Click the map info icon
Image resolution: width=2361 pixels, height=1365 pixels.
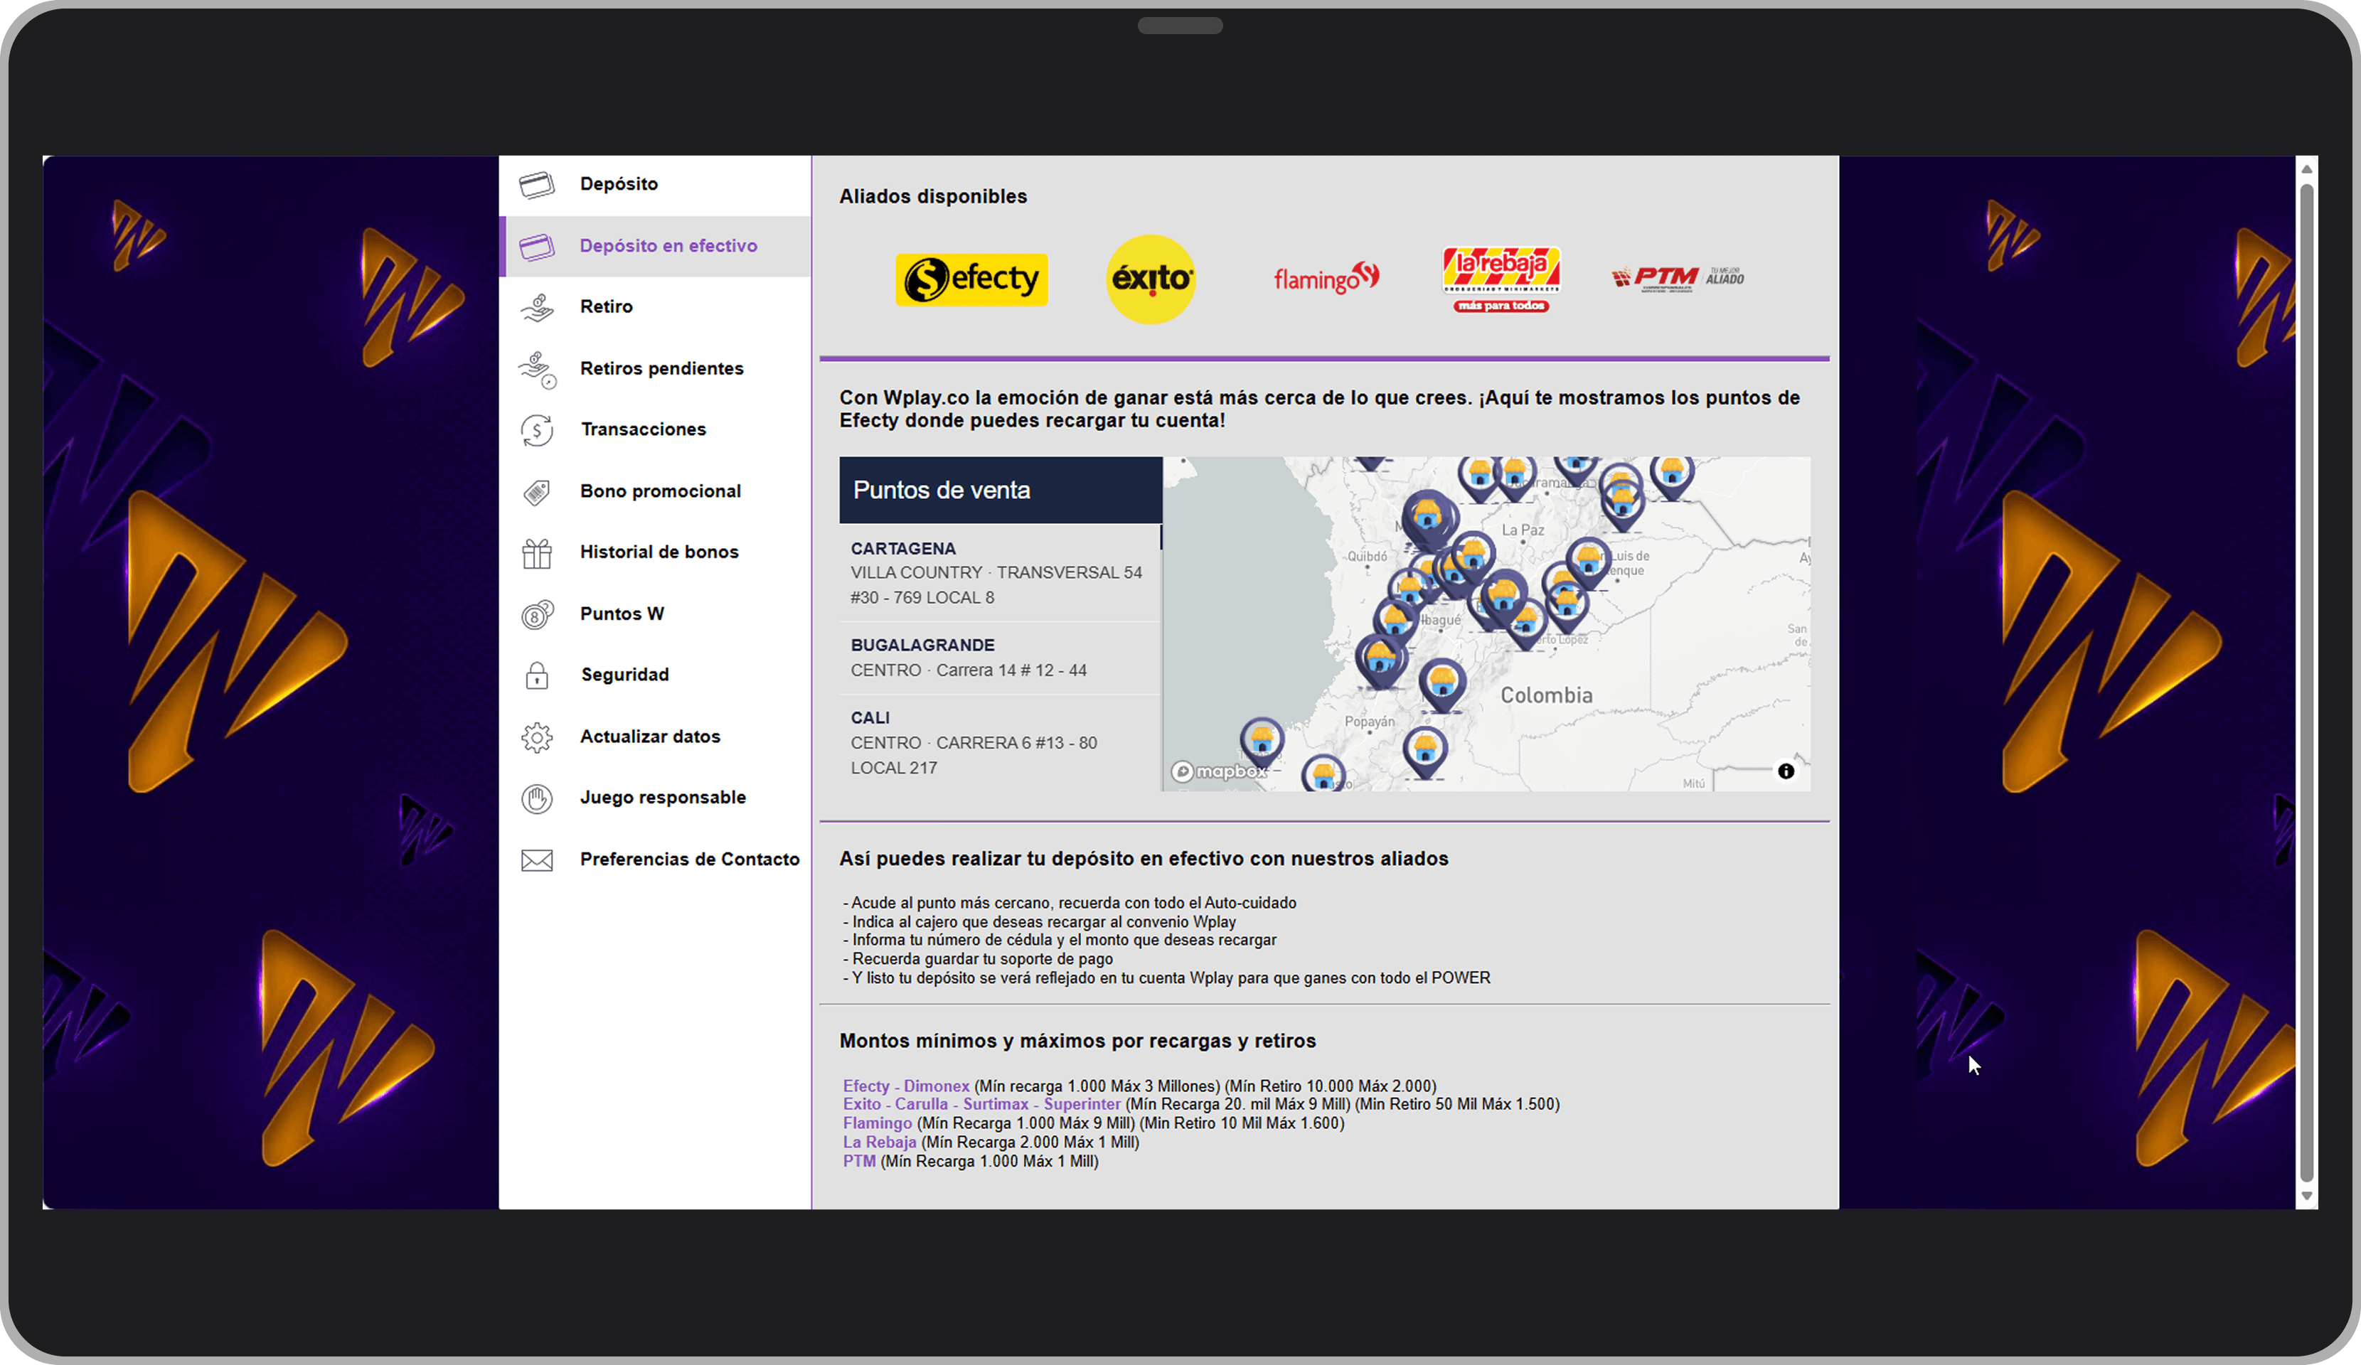click(x=1786, y=771)
